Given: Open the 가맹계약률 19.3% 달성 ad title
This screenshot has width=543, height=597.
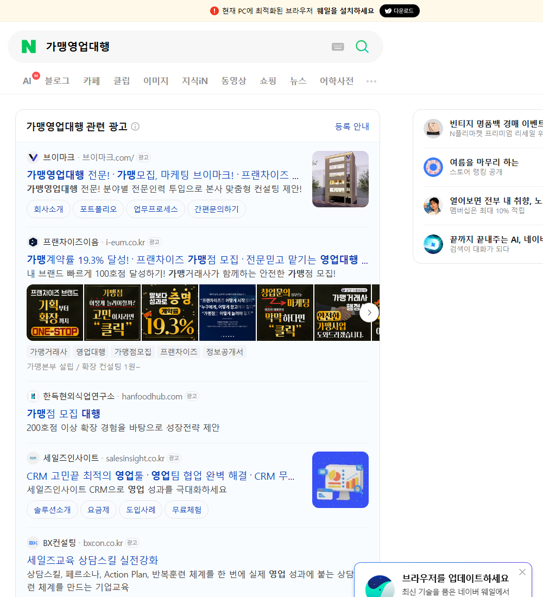Looking at the screenshot, I should [x=198, y=259].
